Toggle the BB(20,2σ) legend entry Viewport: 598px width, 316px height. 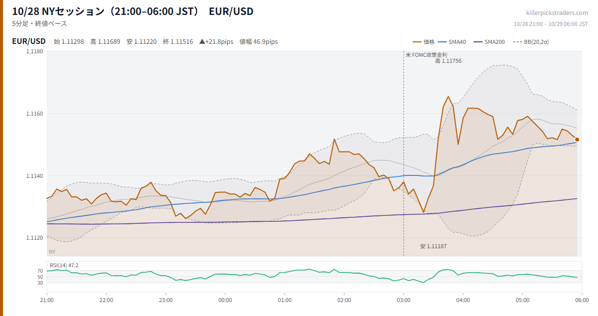(x=530, y=42)
